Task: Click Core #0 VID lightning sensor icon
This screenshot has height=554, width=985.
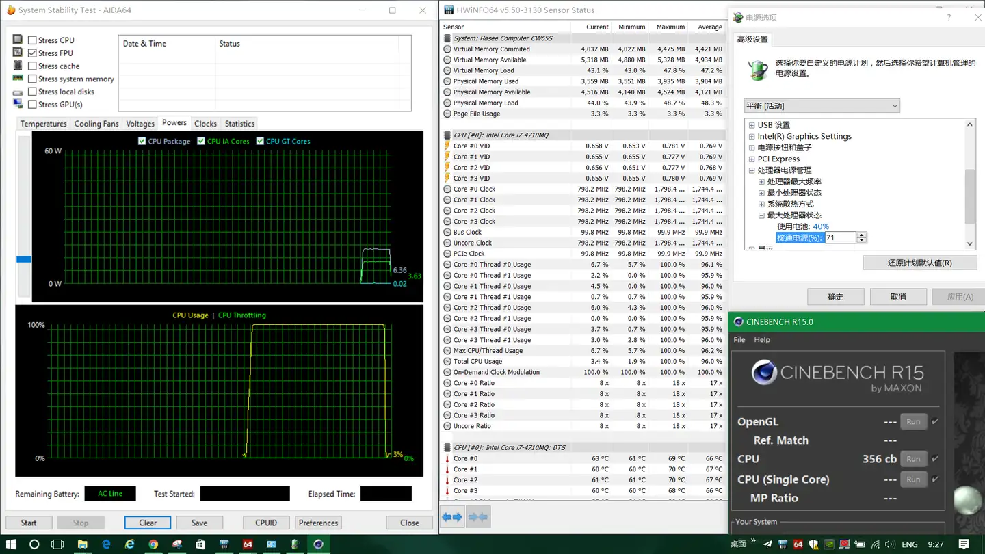Action: [447, 146]
